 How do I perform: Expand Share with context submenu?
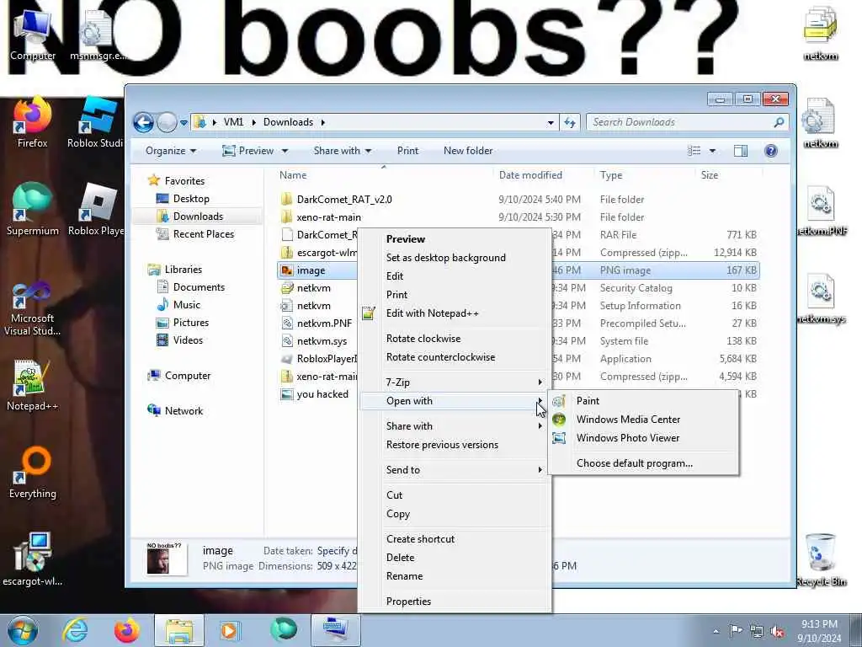click(455, 425)
